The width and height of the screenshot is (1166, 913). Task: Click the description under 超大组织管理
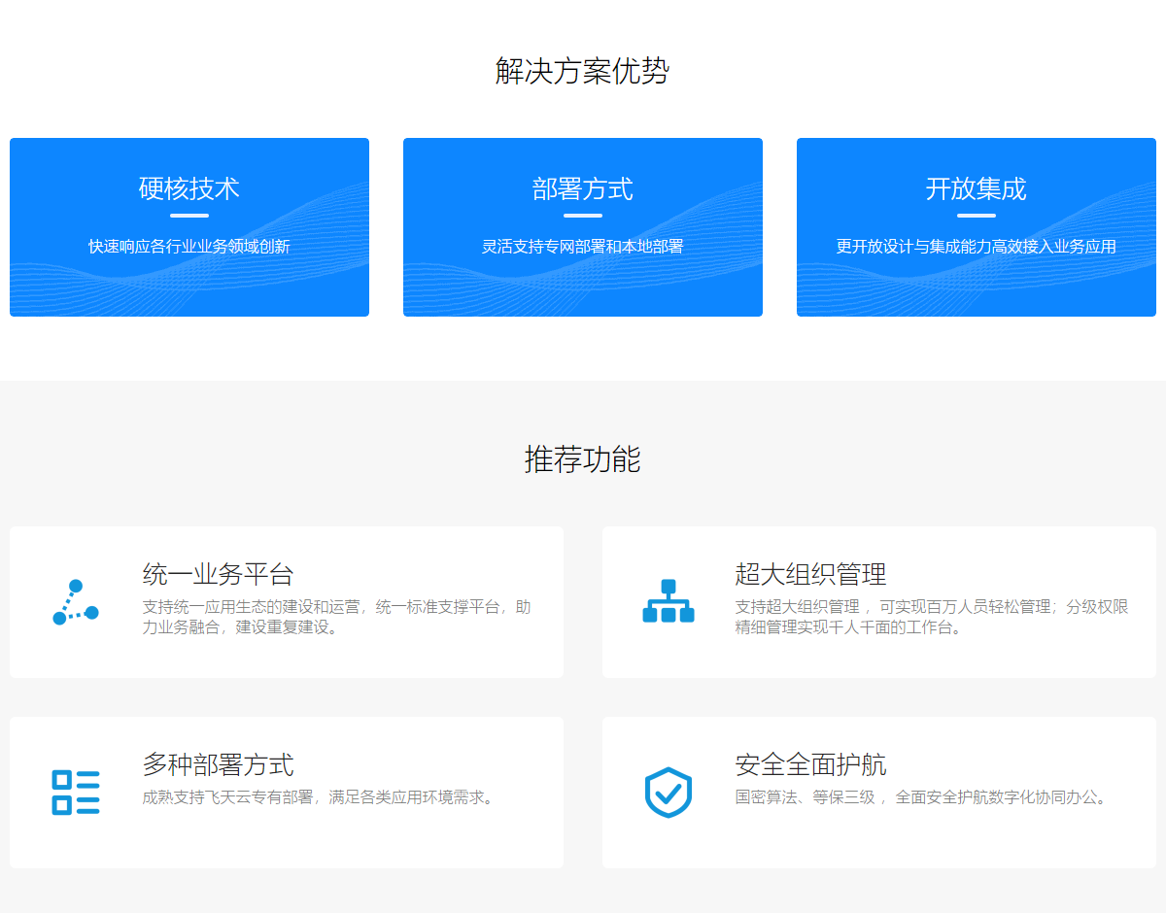click(931, 617)
